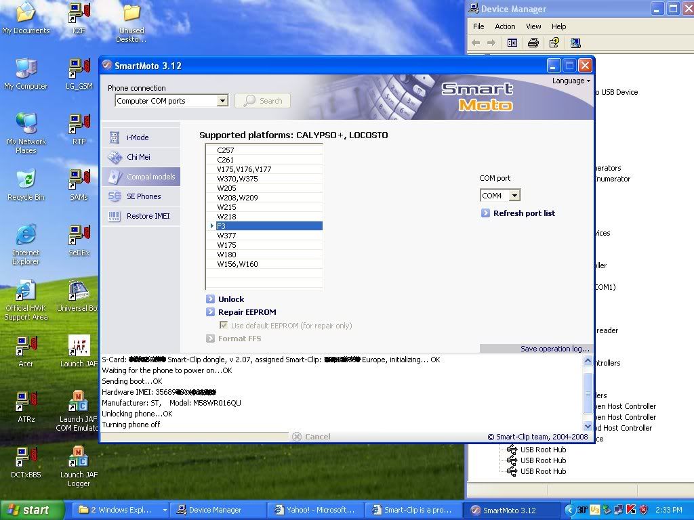Switch to Smart-Clip is a pro taskbar window
Screen dimensions: 694x520
[413, 510]
